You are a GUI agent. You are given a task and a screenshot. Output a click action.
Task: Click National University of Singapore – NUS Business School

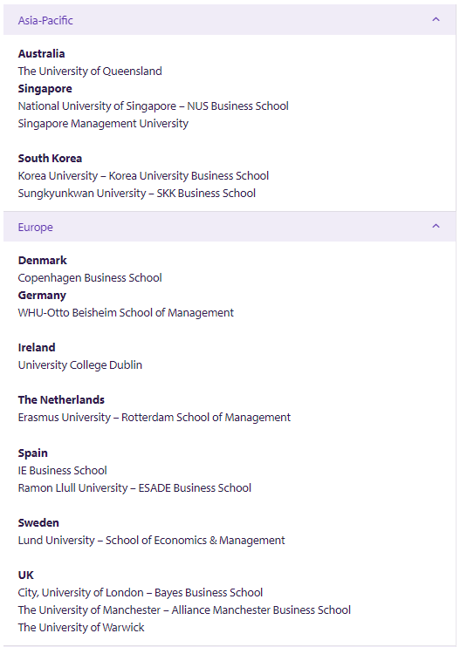click(x=154, y=106)
